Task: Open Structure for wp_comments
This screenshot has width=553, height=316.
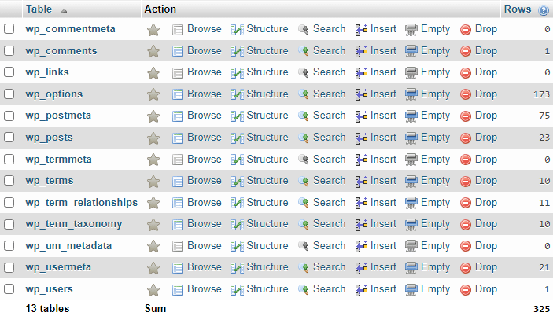Action: point(267,50)
